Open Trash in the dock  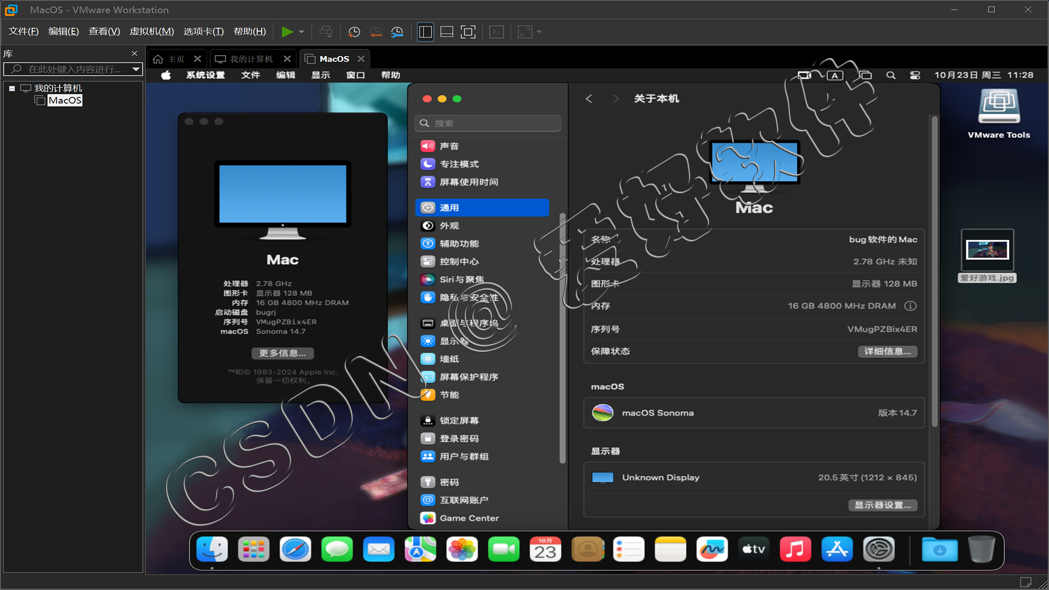[x=982, y=550]
